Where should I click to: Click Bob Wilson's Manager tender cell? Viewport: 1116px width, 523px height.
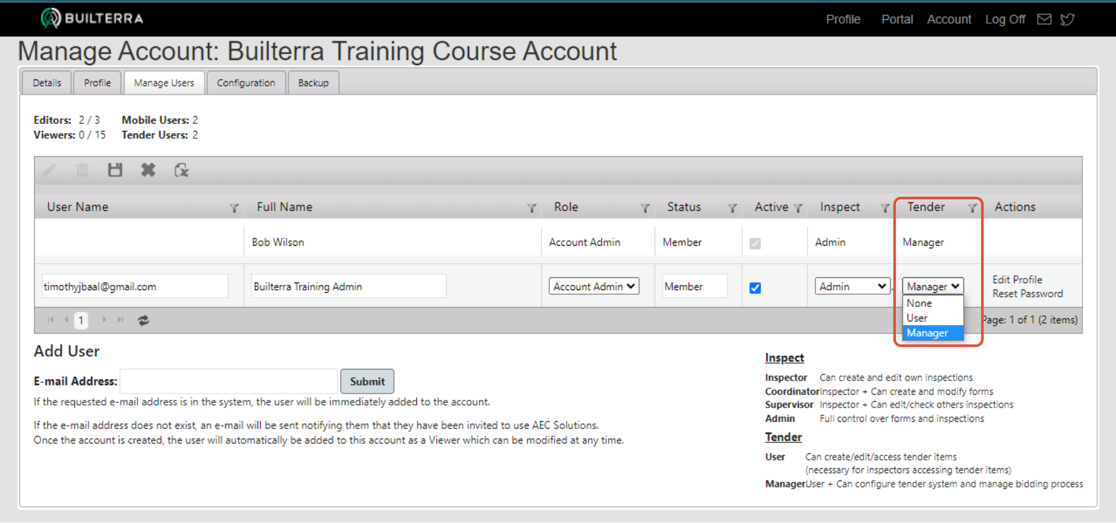938,242
